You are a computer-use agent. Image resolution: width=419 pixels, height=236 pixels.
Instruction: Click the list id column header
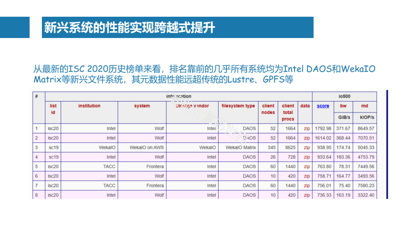[53, 109]
